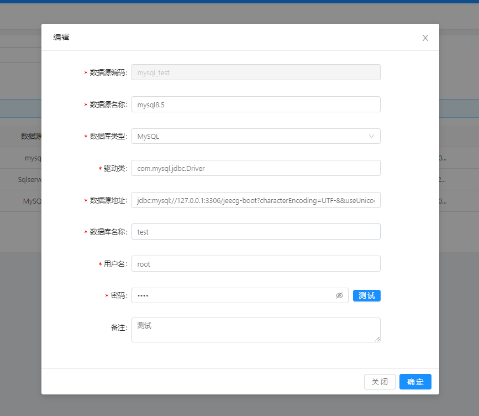The height and width of the screenshot is (416, 479).
Task: Focus the 数据库名称 field containing test
Action: point(255,232)
